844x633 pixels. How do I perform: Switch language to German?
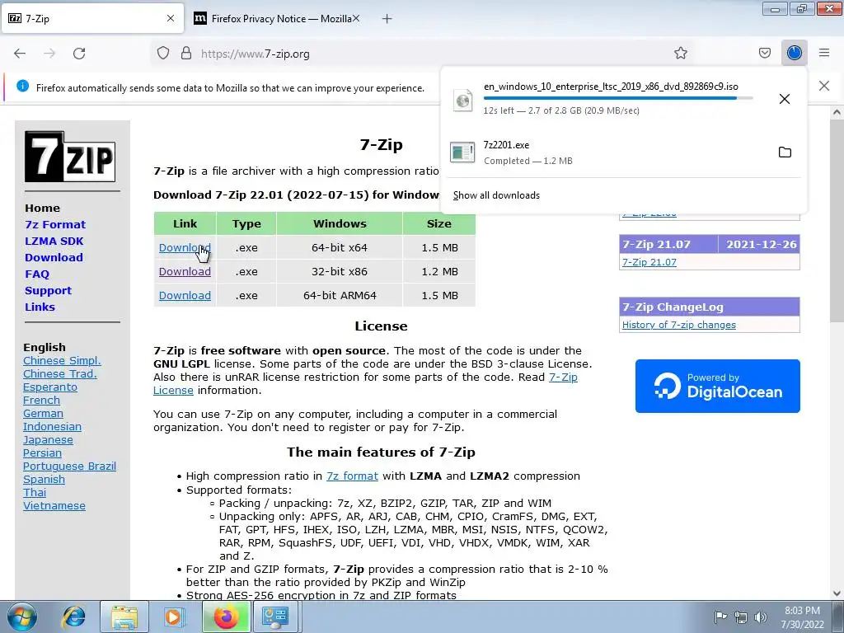(x=43, y=414)
